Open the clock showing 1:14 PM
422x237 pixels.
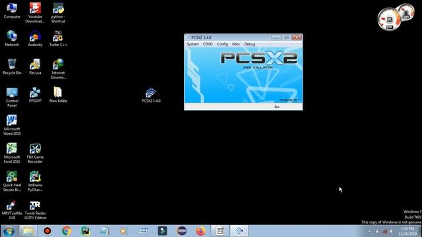coord(407,231)
